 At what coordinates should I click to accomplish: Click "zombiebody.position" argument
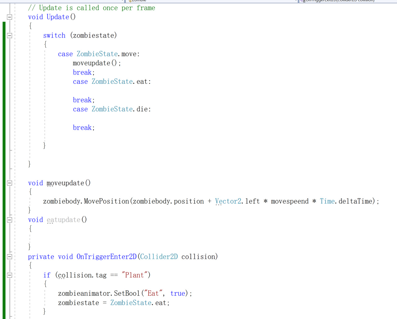click(168, 201)
